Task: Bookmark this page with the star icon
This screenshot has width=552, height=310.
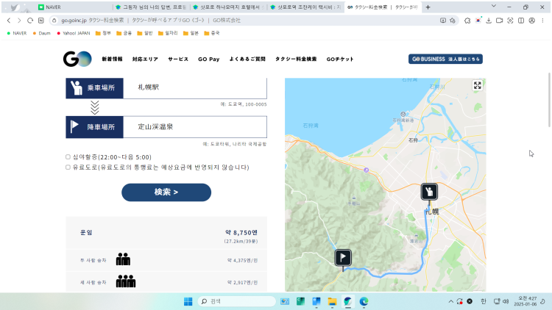Action: (453, 21)
